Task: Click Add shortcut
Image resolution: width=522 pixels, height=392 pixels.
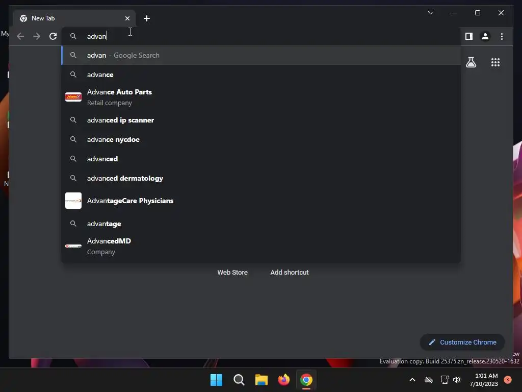Action: (290, 273)
